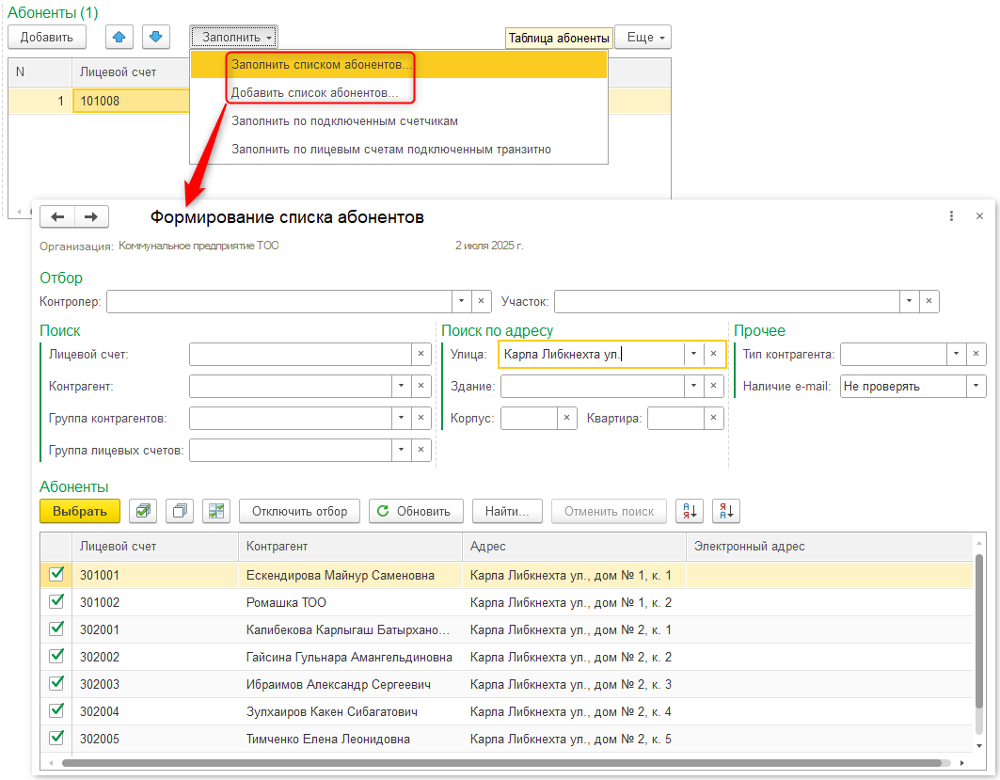This screenshot has width=1000, height=780.
Task: Click the move row up arrow icon
Action: (x=119, y=37)
